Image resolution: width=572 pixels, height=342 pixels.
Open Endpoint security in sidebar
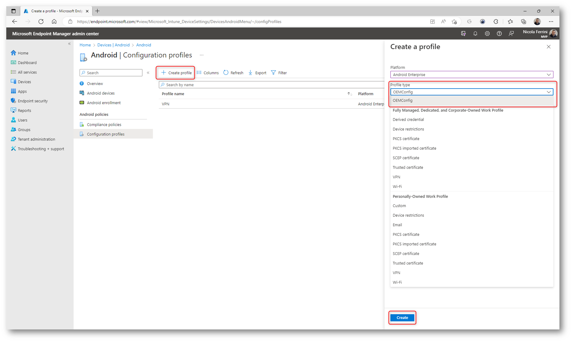29,101
